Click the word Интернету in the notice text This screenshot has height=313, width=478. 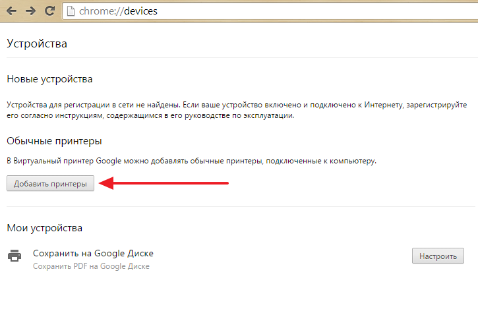click(x=384, y=105)
